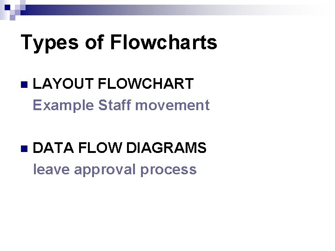Click the word "DATA" in second bullet
335x251 pixels.
pos(54,148)
